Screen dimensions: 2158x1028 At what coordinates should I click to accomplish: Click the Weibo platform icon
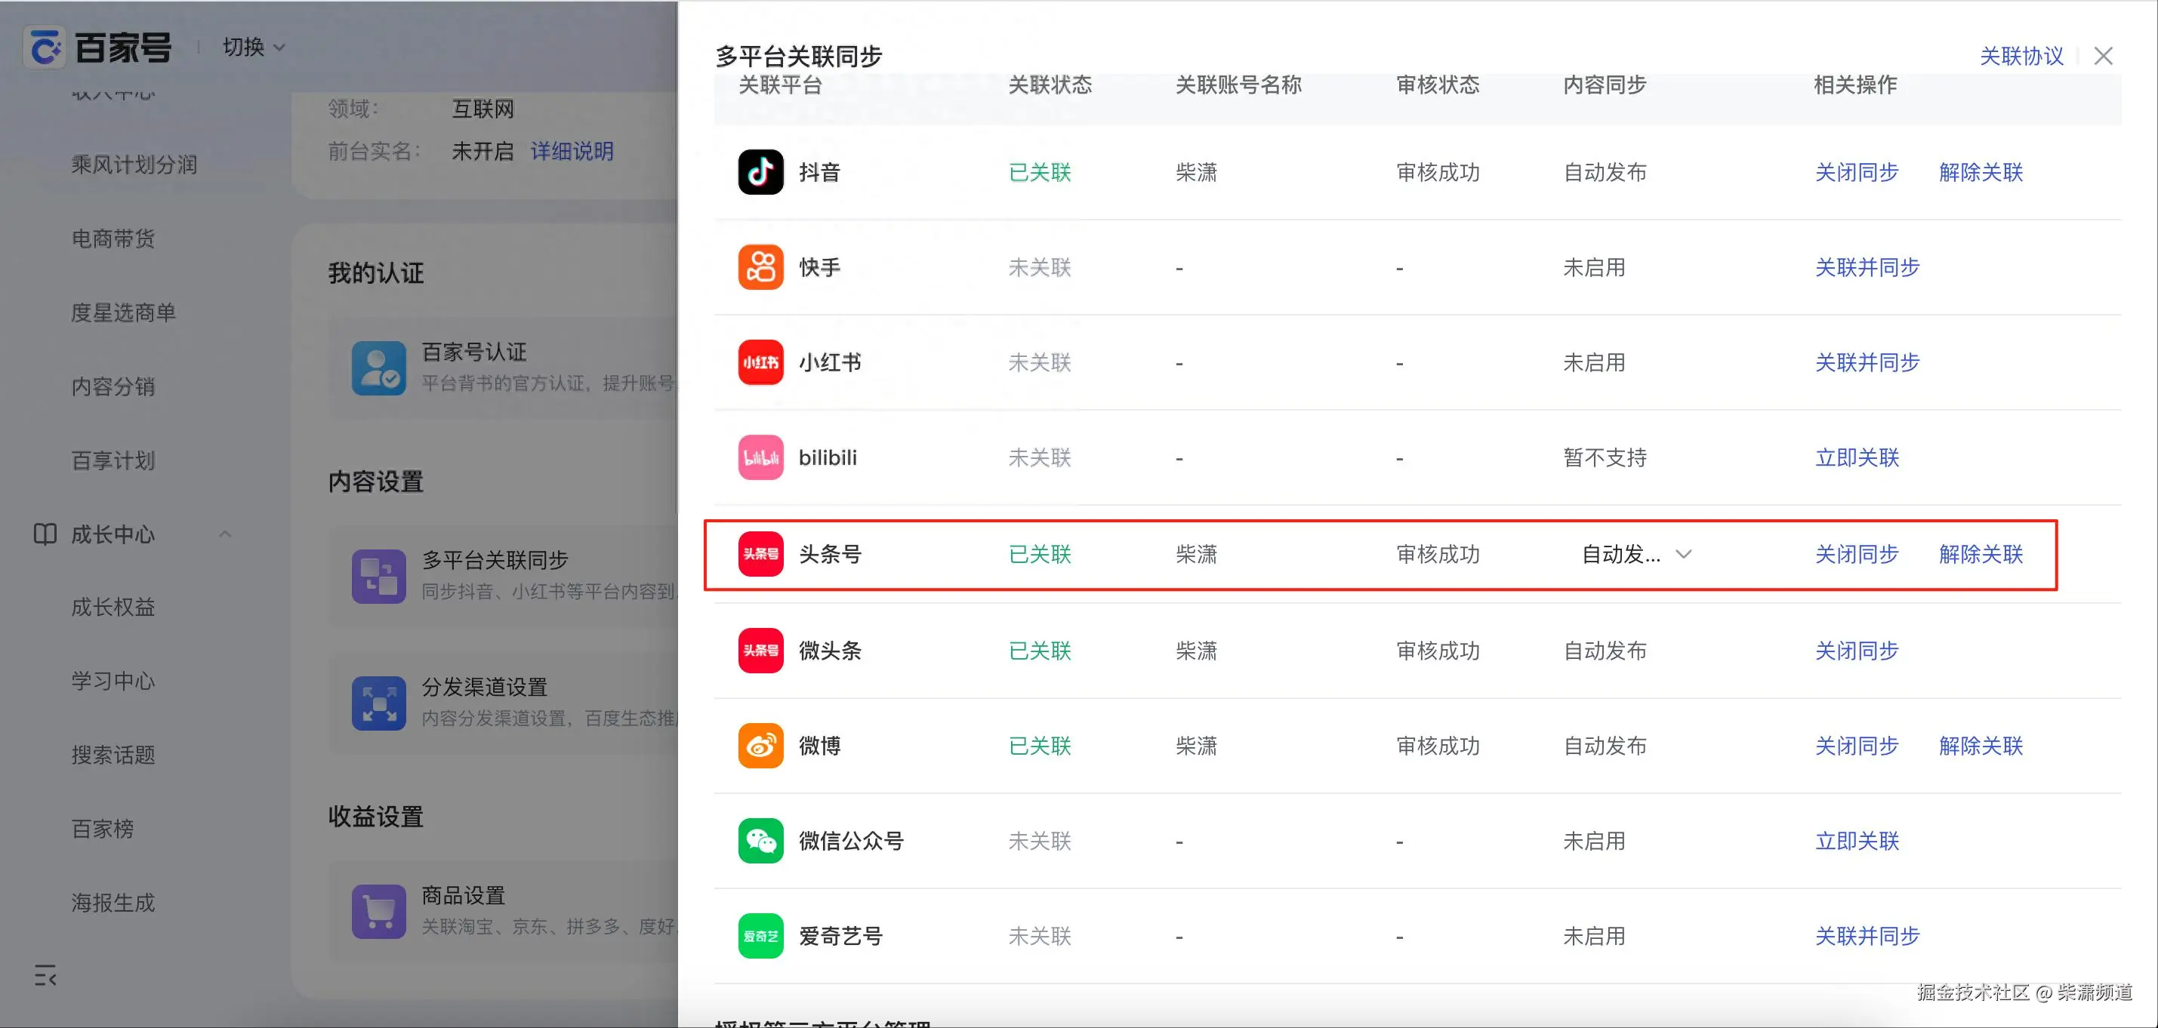point(760,746)
